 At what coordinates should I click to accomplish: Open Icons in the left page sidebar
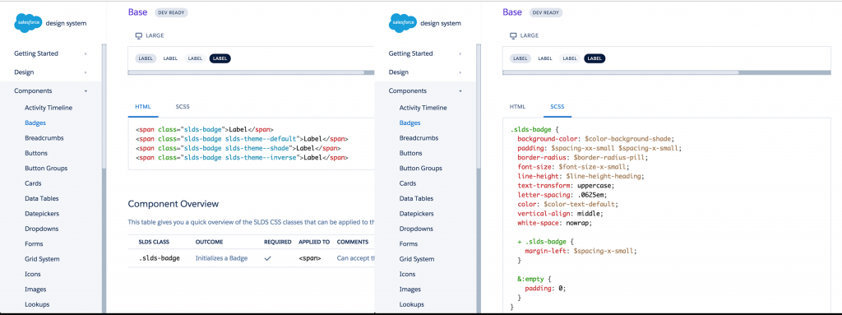33,274
